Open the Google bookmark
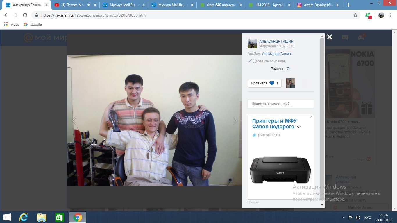 click(33, 24)
